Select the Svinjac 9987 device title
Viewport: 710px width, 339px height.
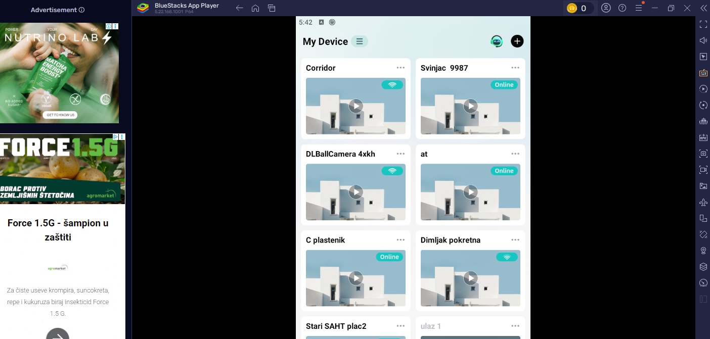(x=445, y=68)
